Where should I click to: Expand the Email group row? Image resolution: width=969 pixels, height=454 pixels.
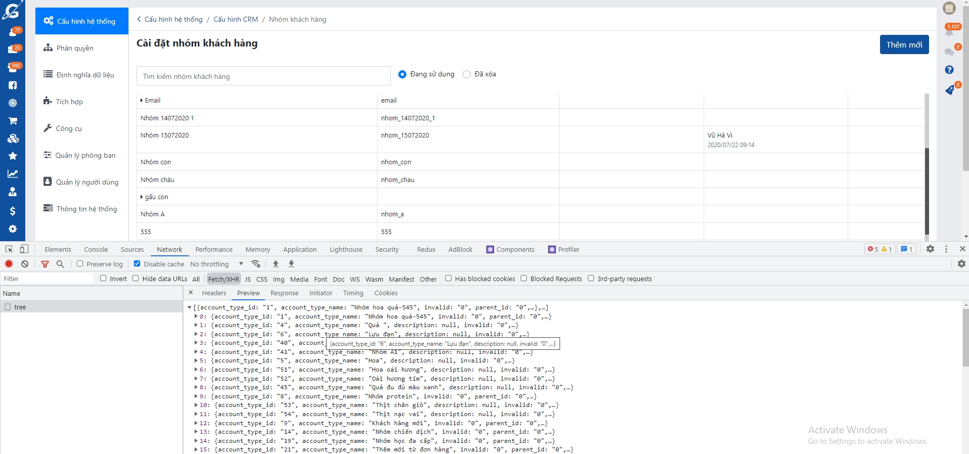pyautogui.click(x=142, y=101)
